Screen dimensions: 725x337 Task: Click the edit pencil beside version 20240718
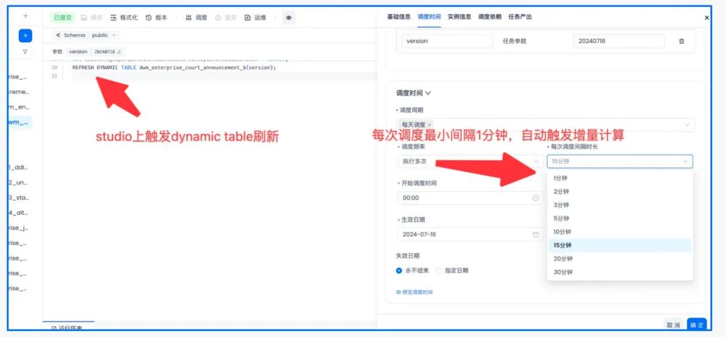pyautogui.click(x=119, y=52)
